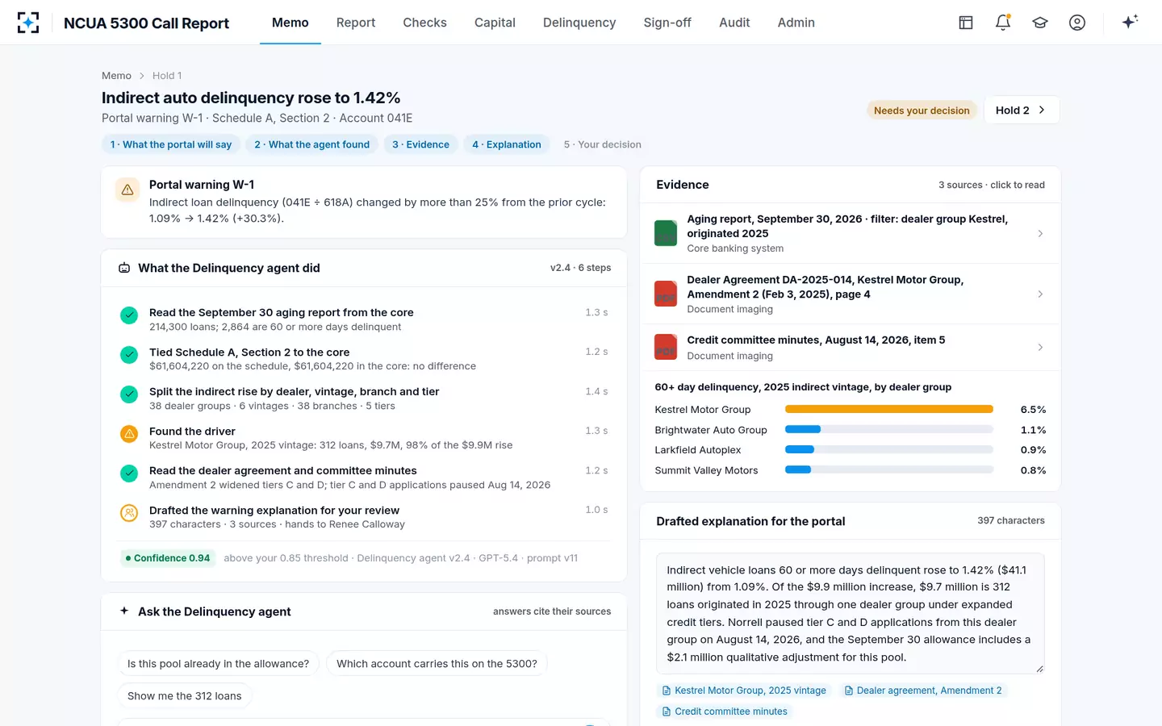Click into the drafted explanation text box

click(x=851, y=613)
